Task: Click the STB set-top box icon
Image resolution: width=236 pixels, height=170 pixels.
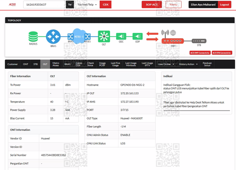Action: point(199,41)
